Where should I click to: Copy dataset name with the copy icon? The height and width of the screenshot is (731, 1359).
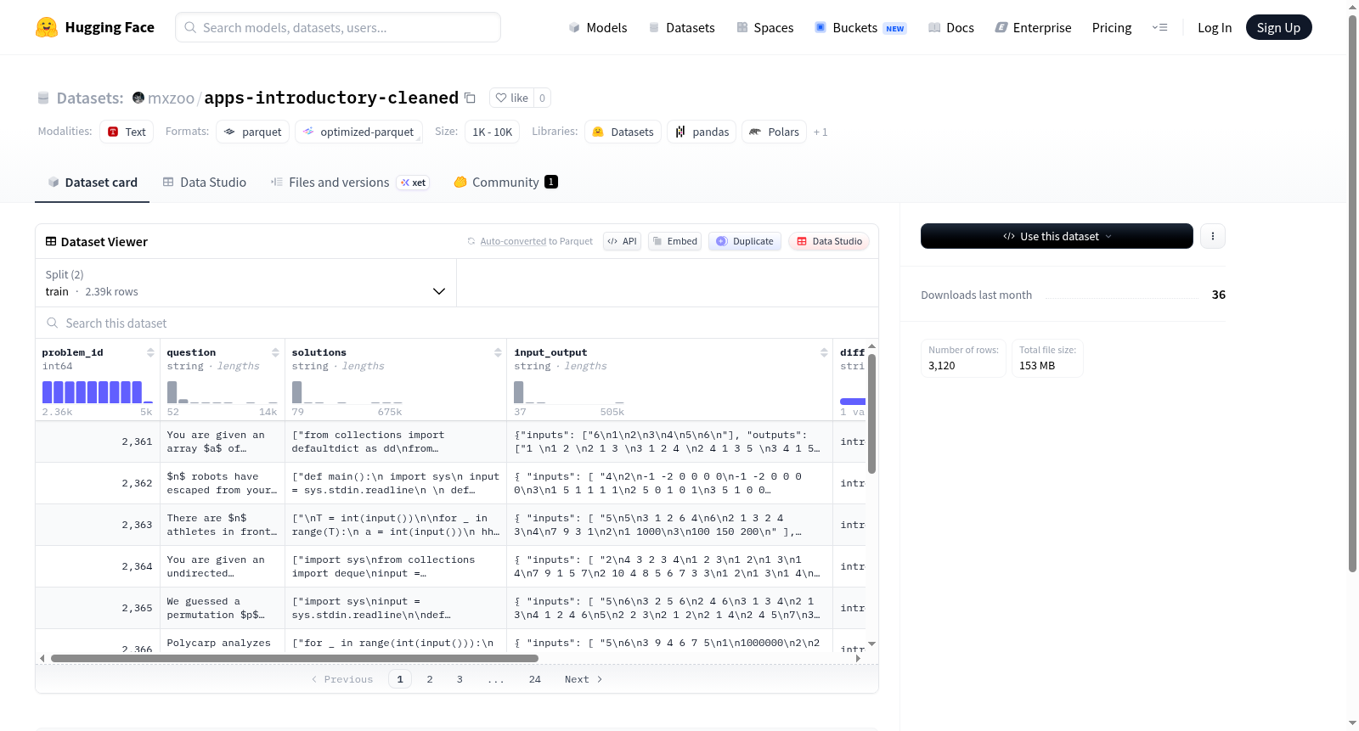[470, 98]
